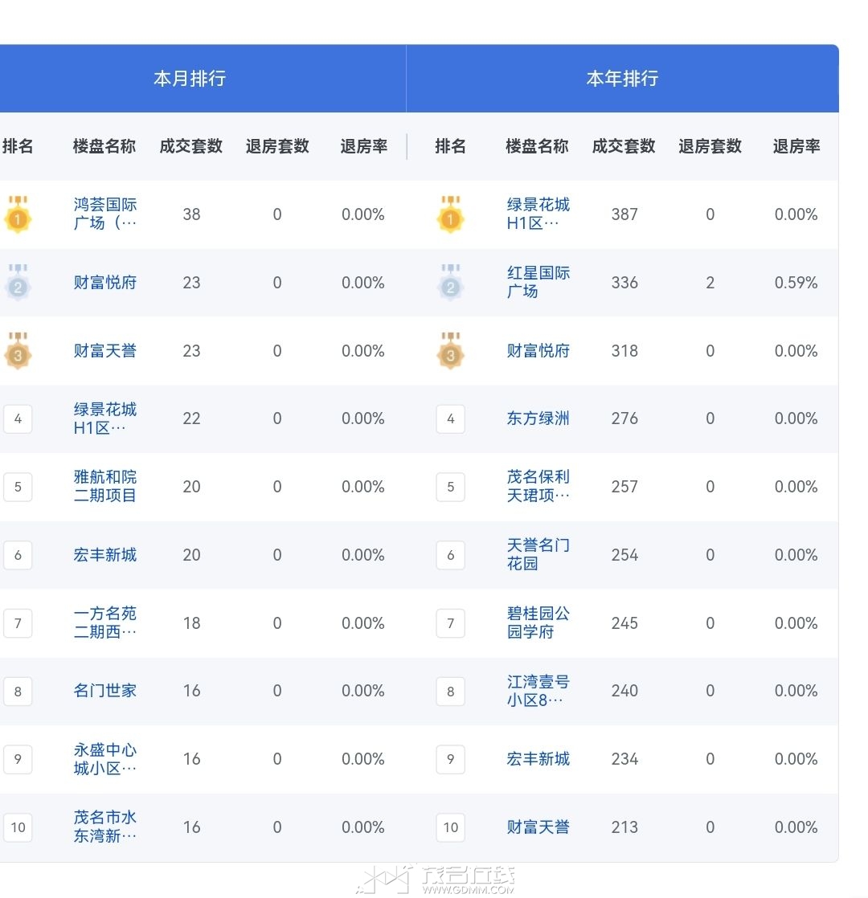This screenshot has height=898, width=868.
Task: Click rank 10 badge in monthly ranking
Action: coord(18,827)
